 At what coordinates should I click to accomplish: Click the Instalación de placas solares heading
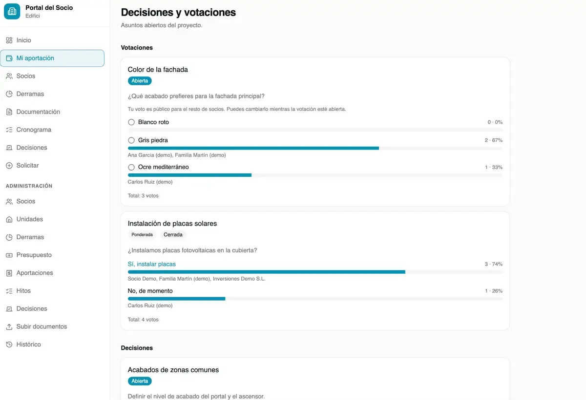click(x=172, y=224)
